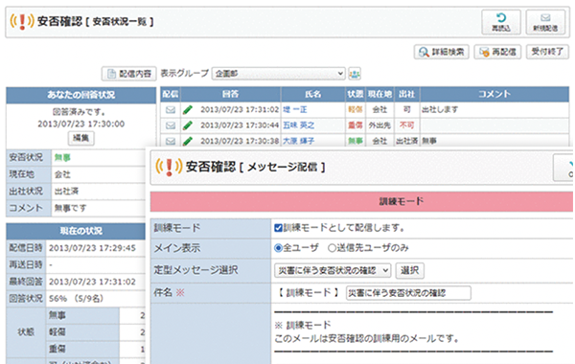Open 詳細検索 detailed search

click(442, 52)
